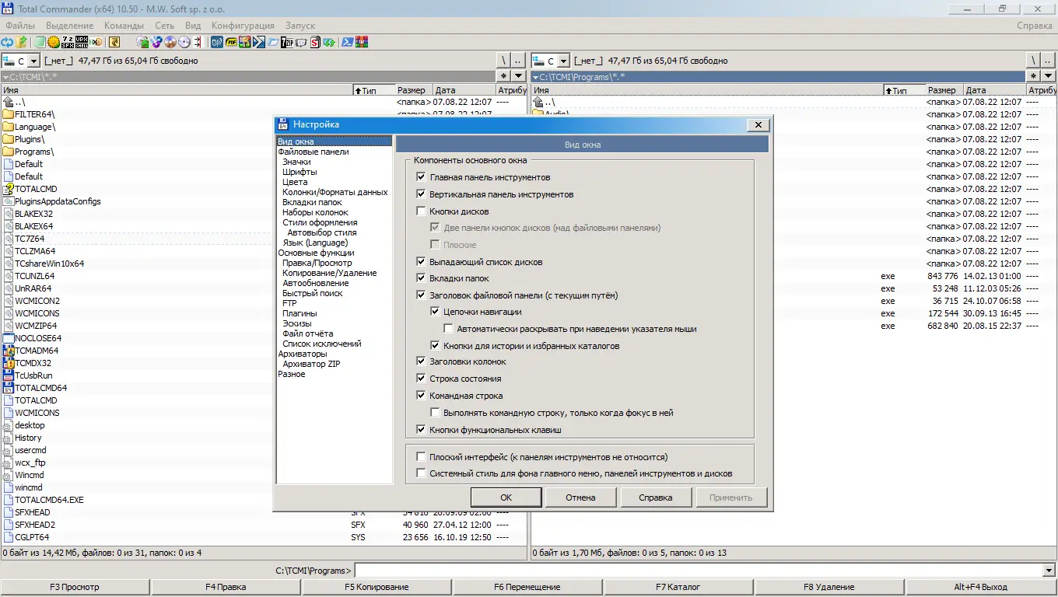This screenshot has height=597, width=1058.
Task: Sort left panel by the Имя column header
Action: click(177, 90)
